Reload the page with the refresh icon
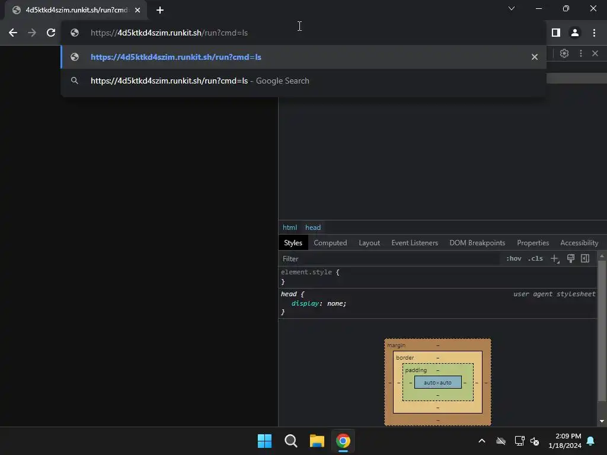The width and height of the screenshot is (607, 455). point(51,33)
